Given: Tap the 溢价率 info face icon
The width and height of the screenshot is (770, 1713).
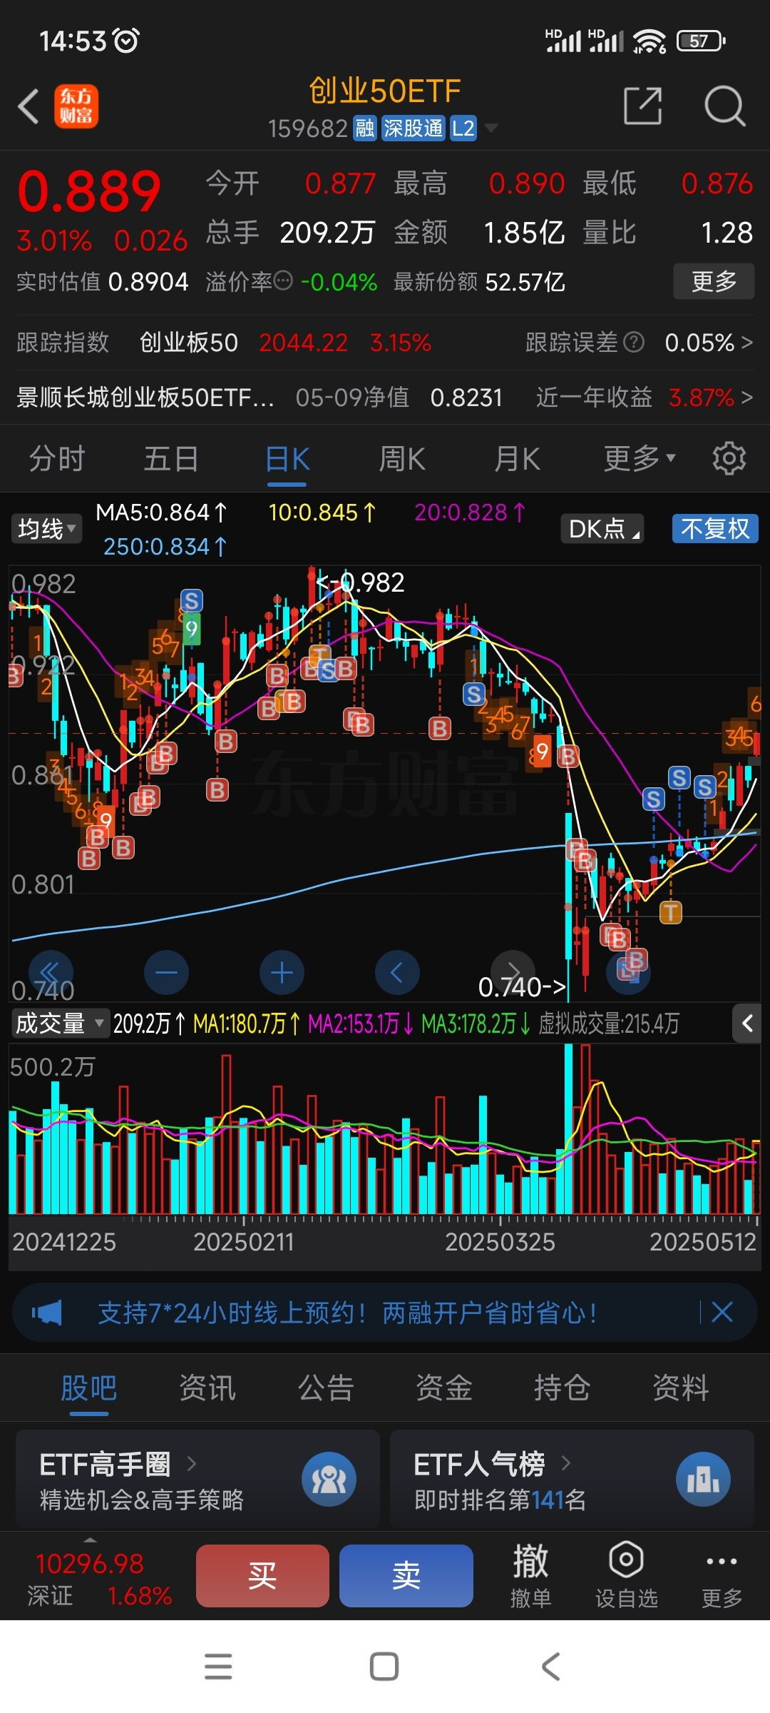Looking at the screenshot, I should [283, 281].
